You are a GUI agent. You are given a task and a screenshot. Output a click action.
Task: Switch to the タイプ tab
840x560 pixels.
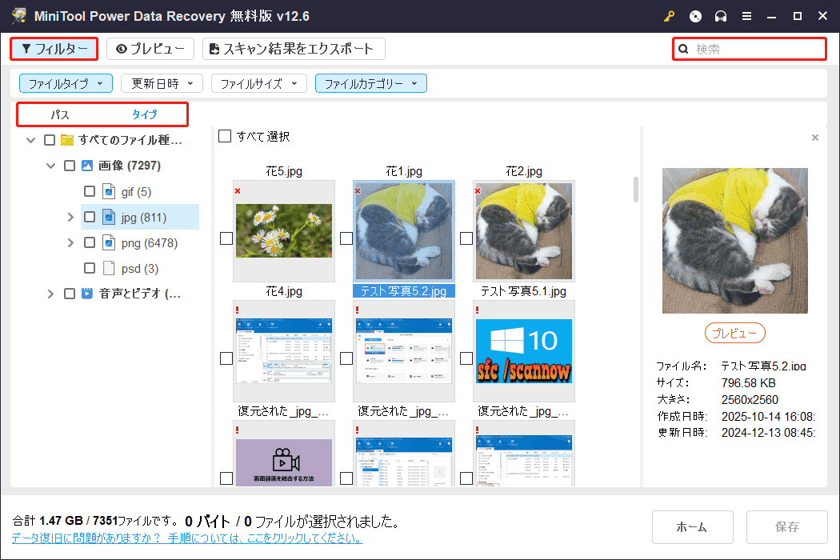[144, 114]
